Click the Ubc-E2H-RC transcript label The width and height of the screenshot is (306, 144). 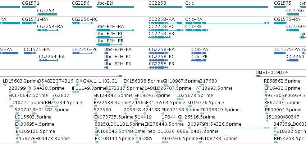click(x=110, y=34)
